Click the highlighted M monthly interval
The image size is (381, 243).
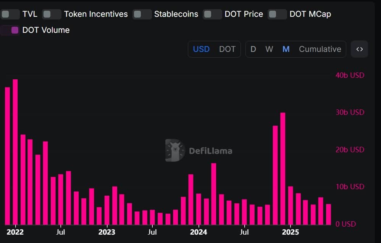[x=286, y=49]
